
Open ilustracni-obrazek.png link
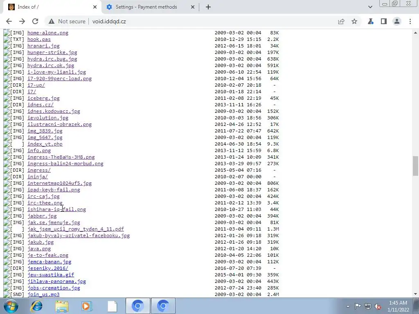60,124
